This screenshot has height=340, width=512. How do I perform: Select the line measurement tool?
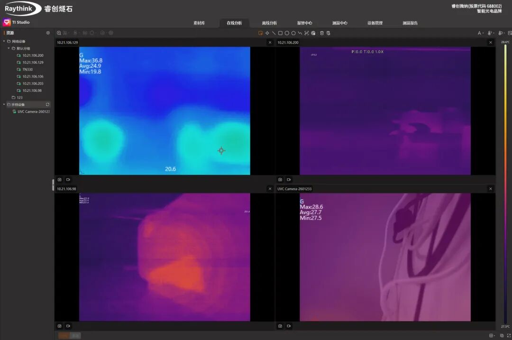(x=274, y=33)
